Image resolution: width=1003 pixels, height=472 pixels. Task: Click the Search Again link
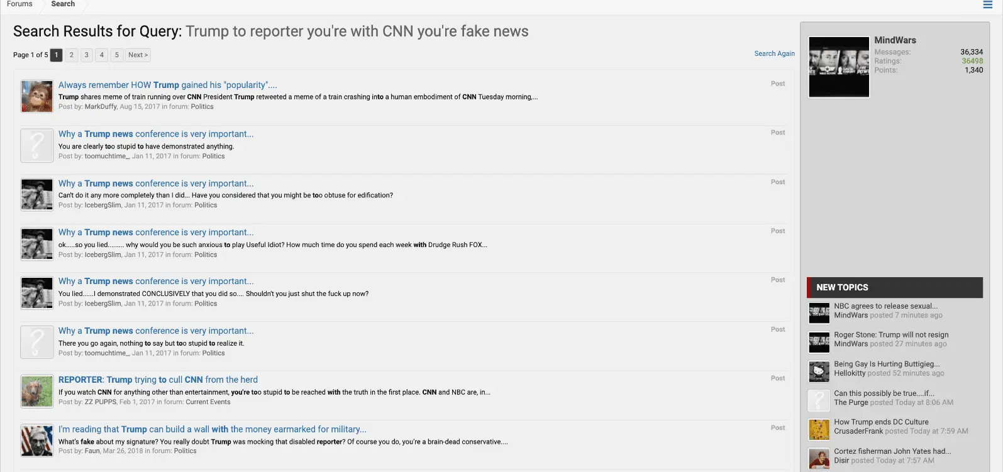coord(774,54)
